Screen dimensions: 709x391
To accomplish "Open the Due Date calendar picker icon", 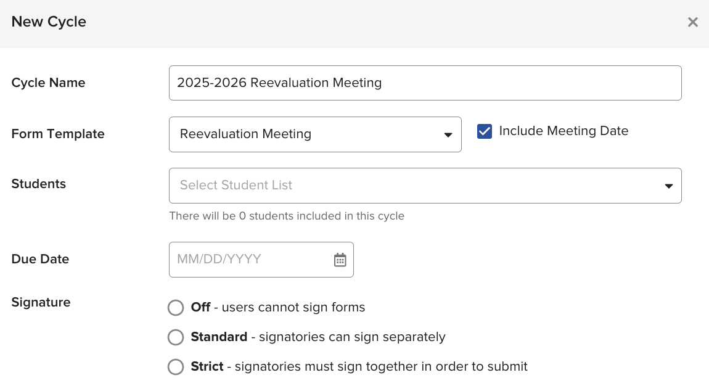I will pyautogui.click(x=340, y=260).
